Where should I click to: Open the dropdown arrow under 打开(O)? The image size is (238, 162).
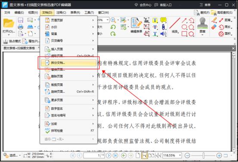(x=9, y=35)
